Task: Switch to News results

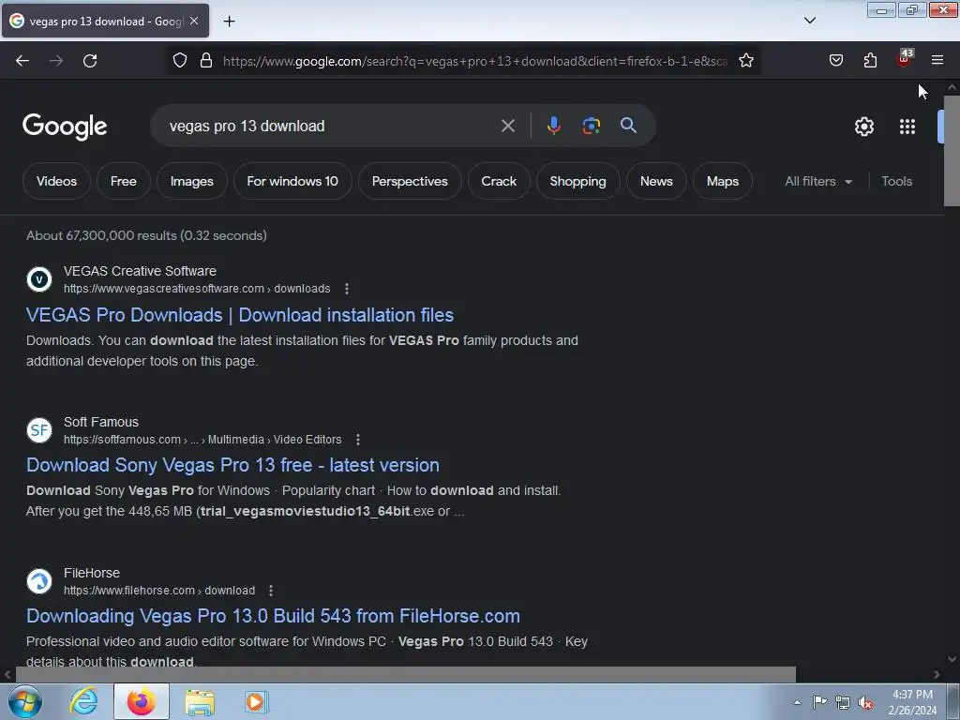Action: coord(656,181)
